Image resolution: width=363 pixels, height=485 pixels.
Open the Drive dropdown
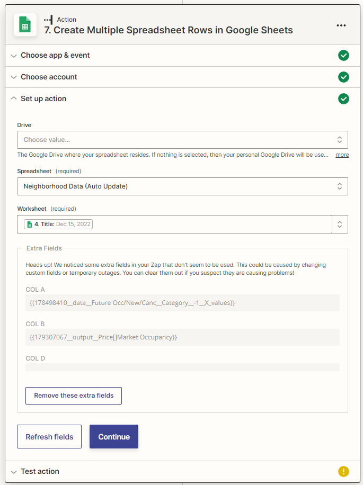183,140
